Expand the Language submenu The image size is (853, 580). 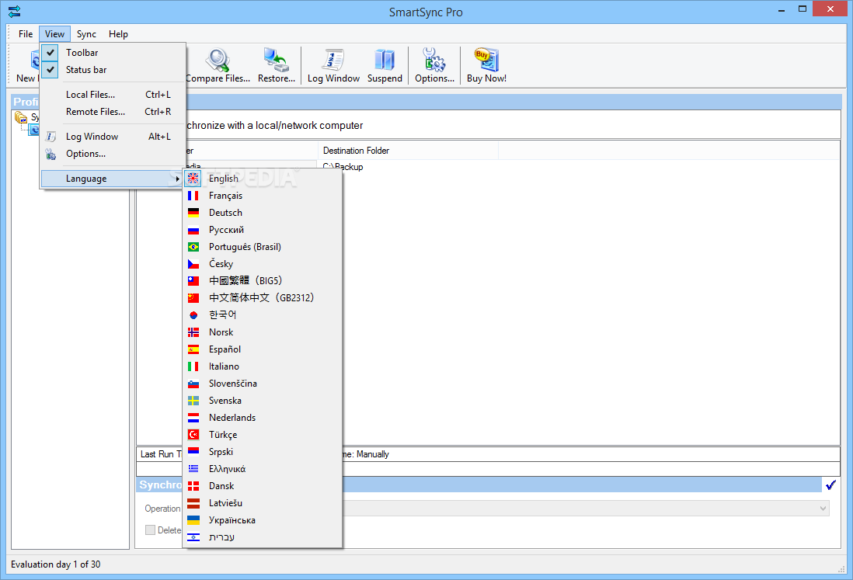pos(113,179)
